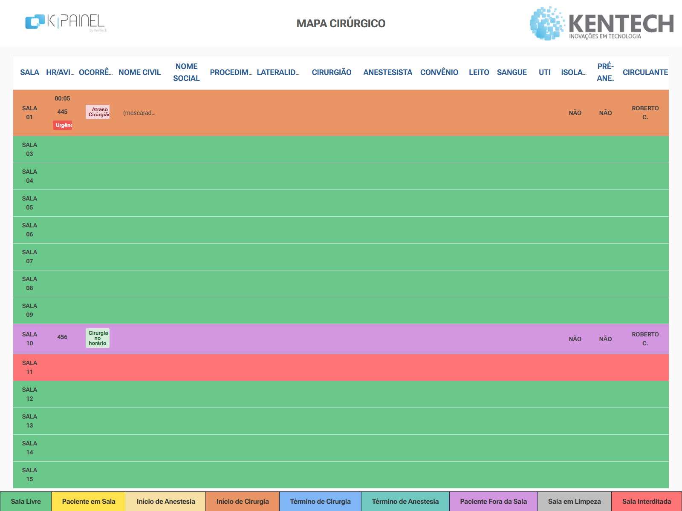This screenshot has width=682, height=511.
Task: Click the Término de Anestesia legend swatch
Action: coord(405,502)
